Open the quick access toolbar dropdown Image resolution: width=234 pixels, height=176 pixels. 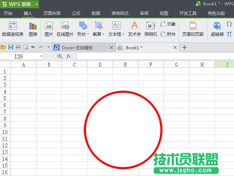coord(48,47)
